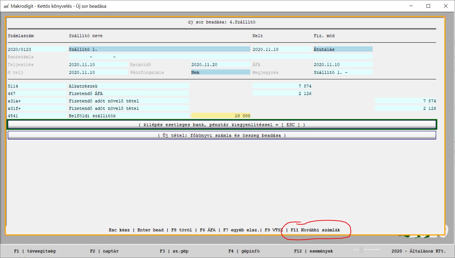This screenshot has height=258, width=455.
Task: Click 'F6 ÁFA' shortcut hint
Action: pyautogui.click(x=207, y=230)
